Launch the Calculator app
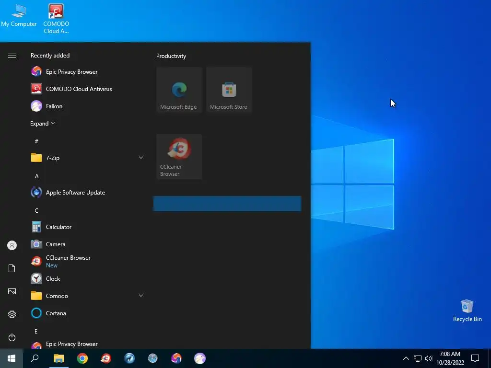Screen dimensions: 491x368 pyautogui.click(x=87, y=227)
